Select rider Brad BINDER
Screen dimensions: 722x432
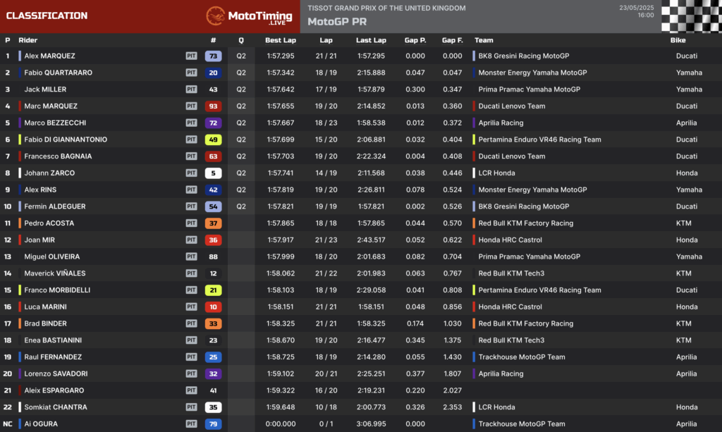[x=45, y=323]
